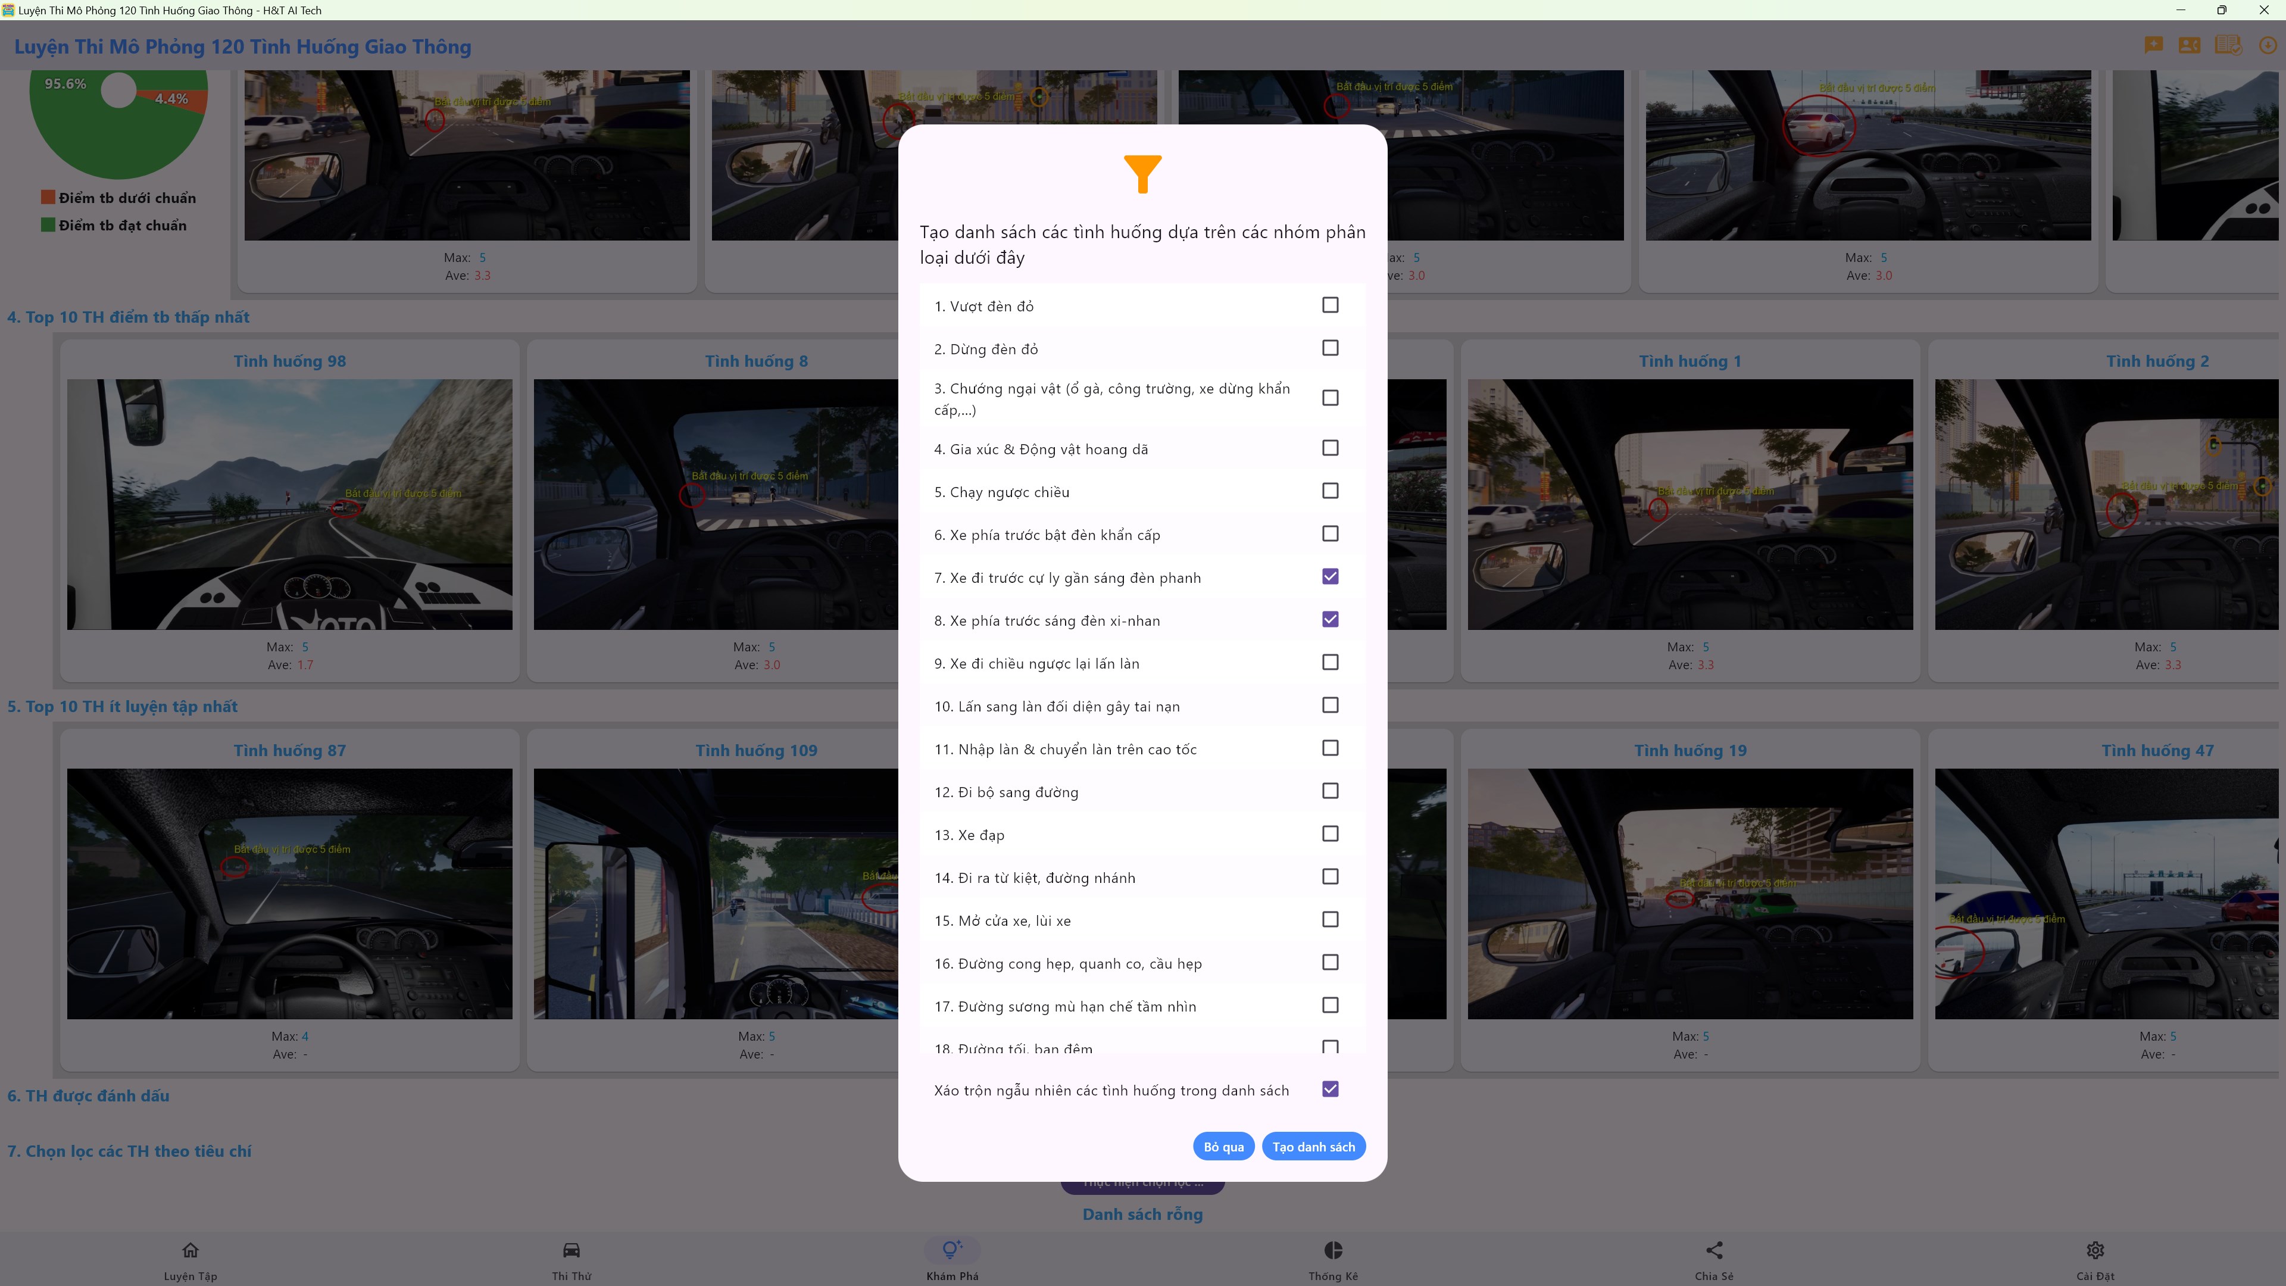Tick '14. Đi ra từ kiệt, đường nhánh'
The image size is (2286, 1286).
click(x=1331, y=877)
